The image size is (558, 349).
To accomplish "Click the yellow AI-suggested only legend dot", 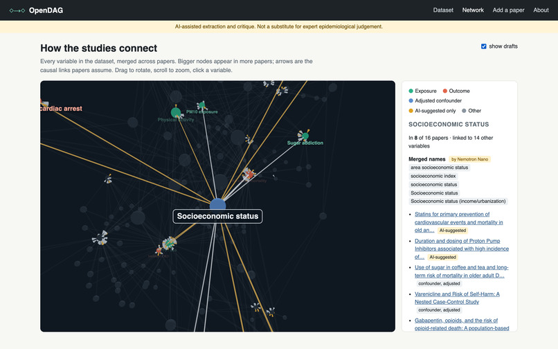I will (x=411, y=111).
